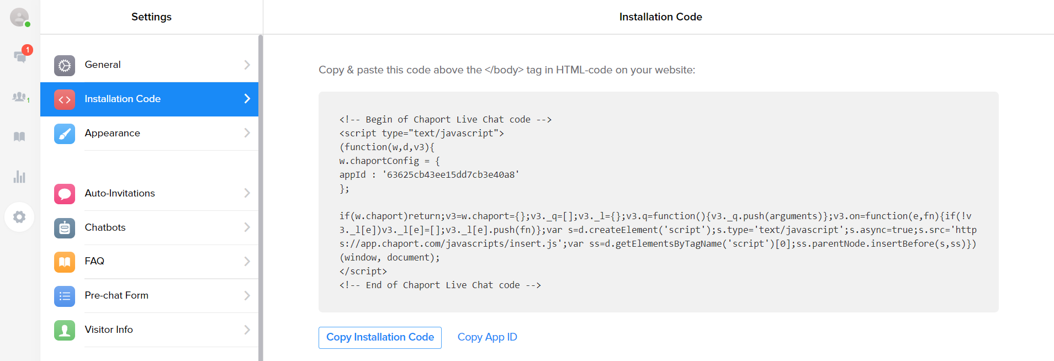This screenshot has height=361, width=1054.
Task: Open the knowledge base book icon
Action: click(x=19, y=136)
